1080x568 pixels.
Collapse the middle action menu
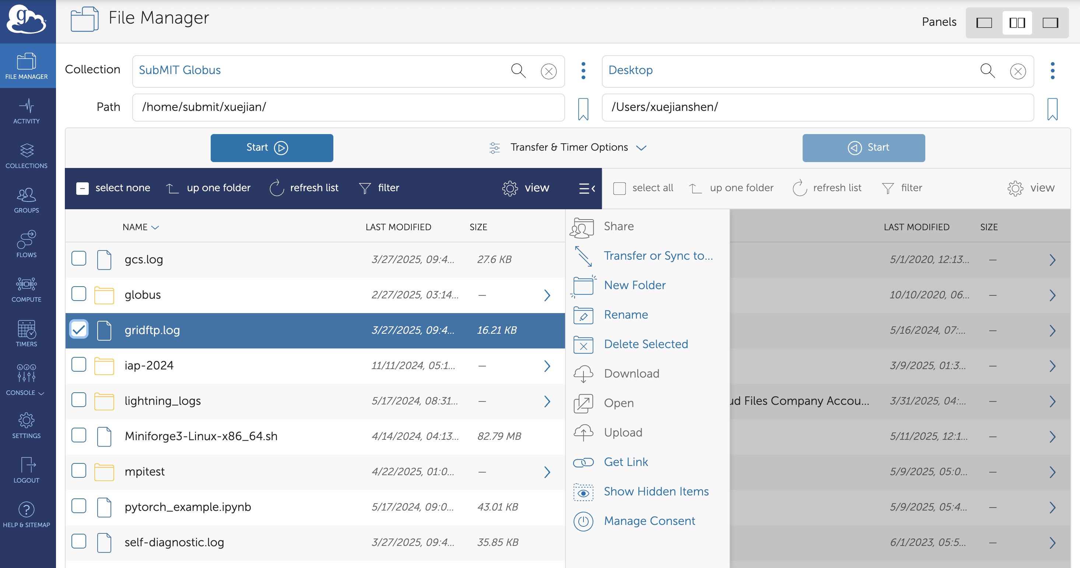pyautogui.click(x=587, y=188)
